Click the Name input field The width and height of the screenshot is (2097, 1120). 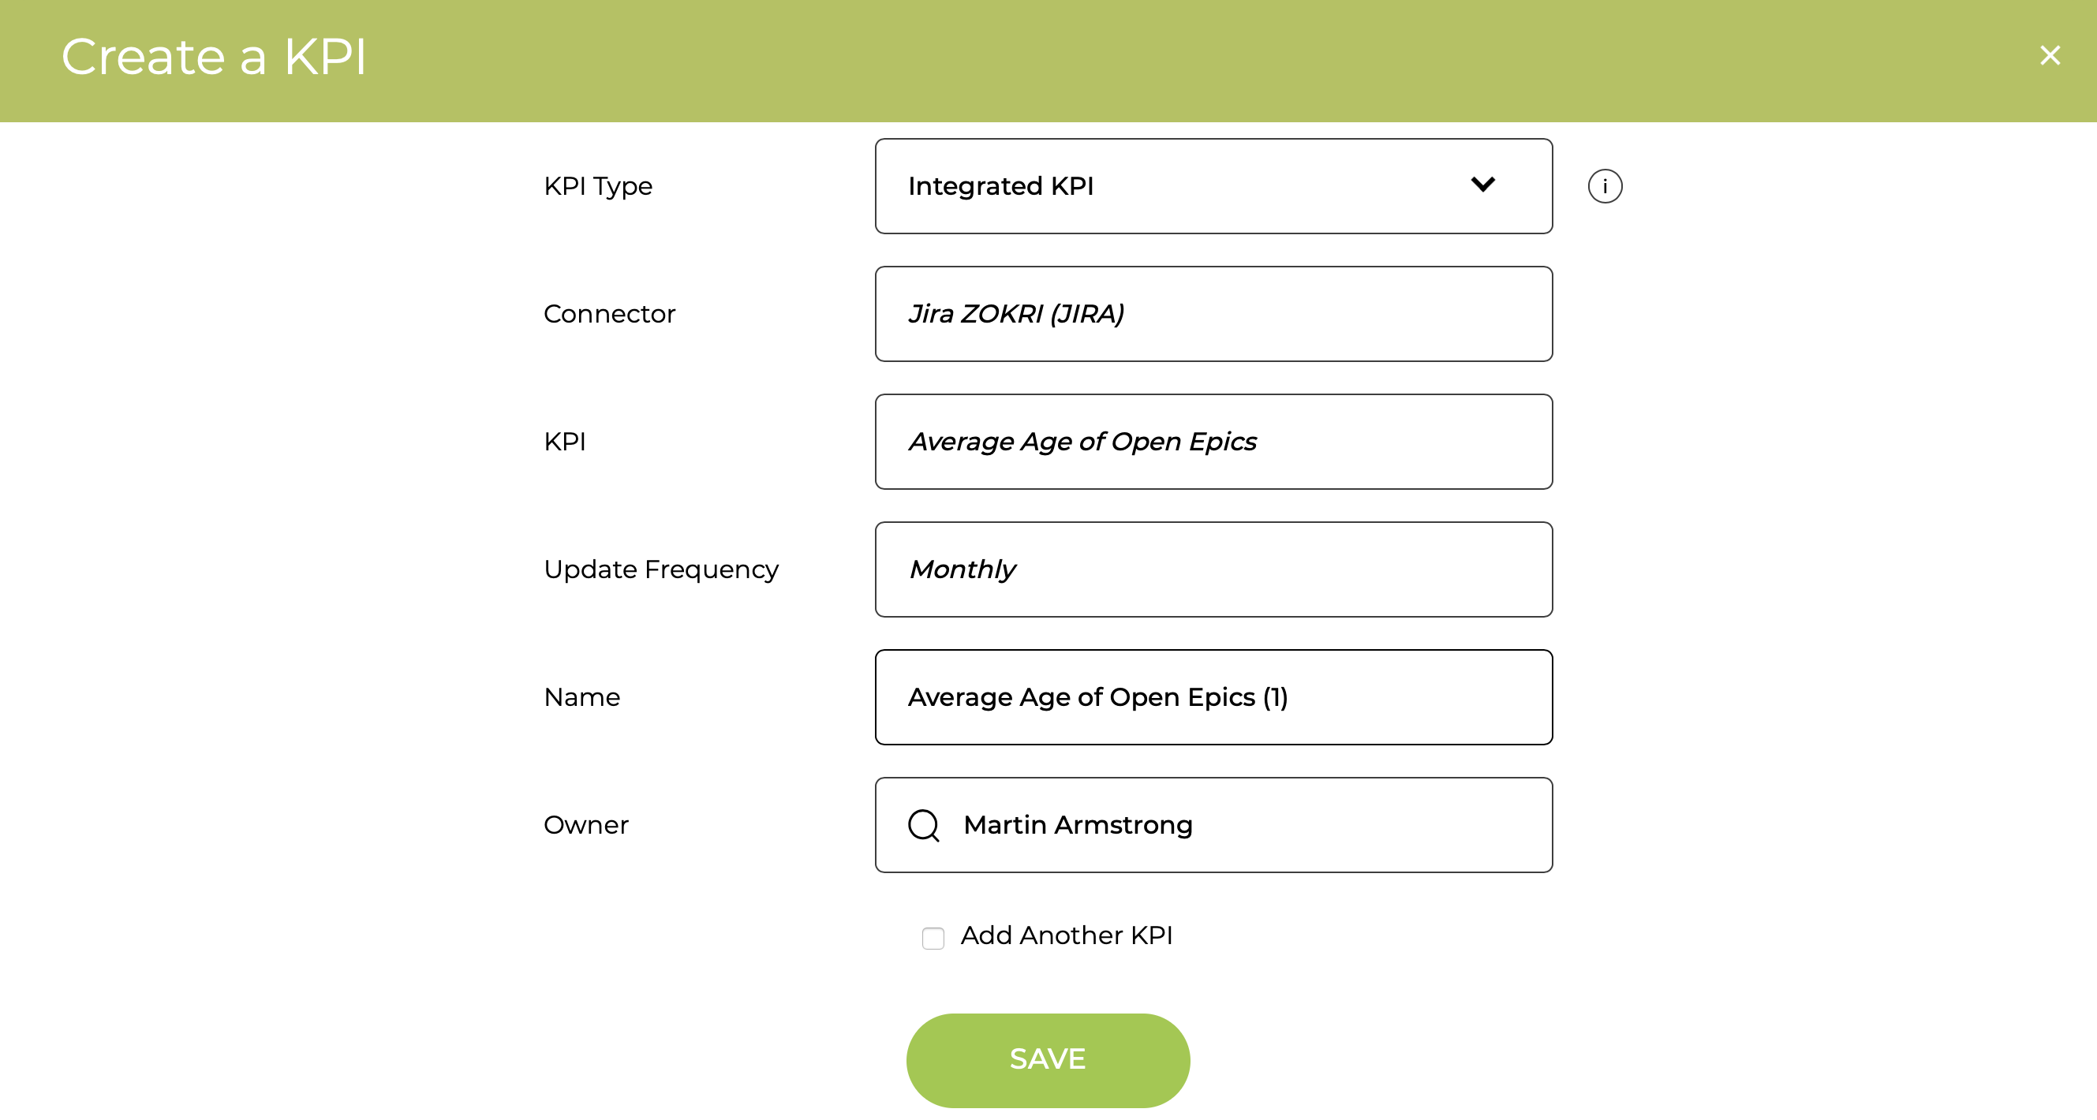coord(1213,697)
